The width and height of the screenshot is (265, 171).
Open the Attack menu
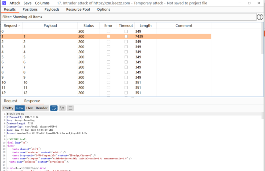(15, 3)
